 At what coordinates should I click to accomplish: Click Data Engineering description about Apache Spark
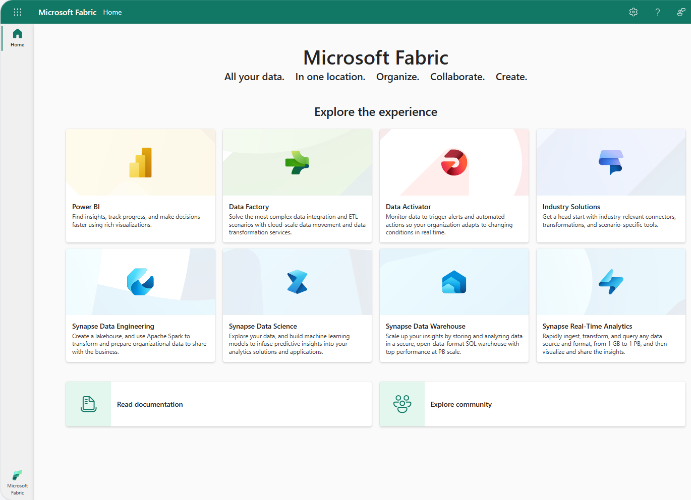pos(139,344)
